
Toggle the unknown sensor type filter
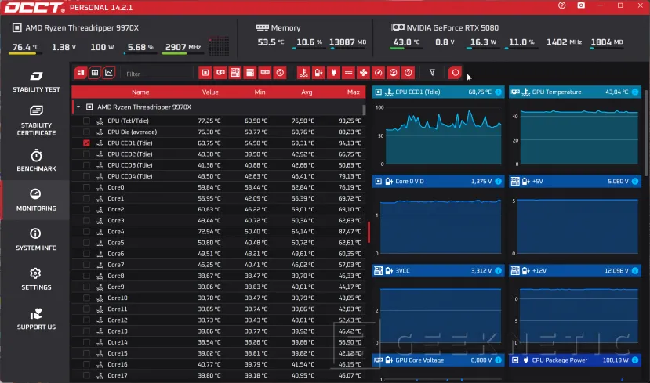click(x=409, y=73)
